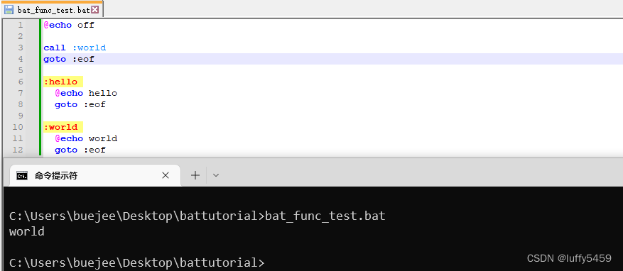
Task: Click the last terminal prompt line
Action: click(136, 262)
